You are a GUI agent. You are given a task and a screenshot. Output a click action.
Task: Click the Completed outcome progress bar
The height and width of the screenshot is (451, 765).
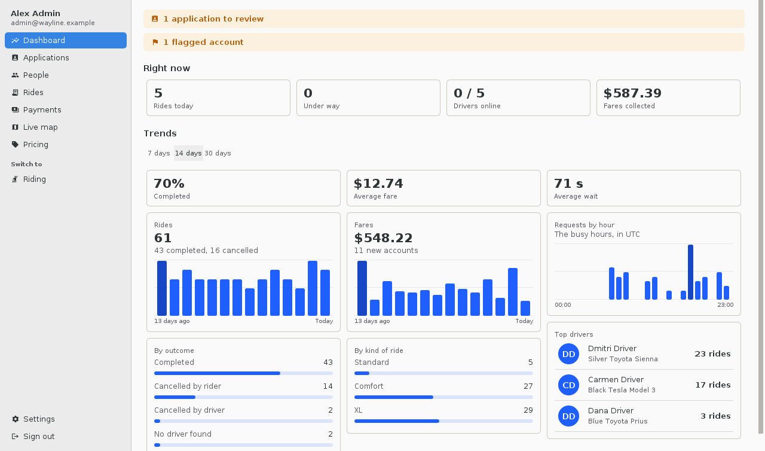coord(243,373)
